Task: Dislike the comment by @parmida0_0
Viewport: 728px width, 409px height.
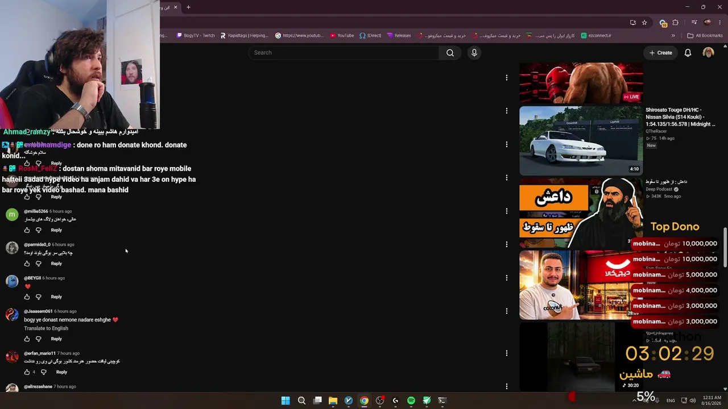Action: tap(39, 264)
